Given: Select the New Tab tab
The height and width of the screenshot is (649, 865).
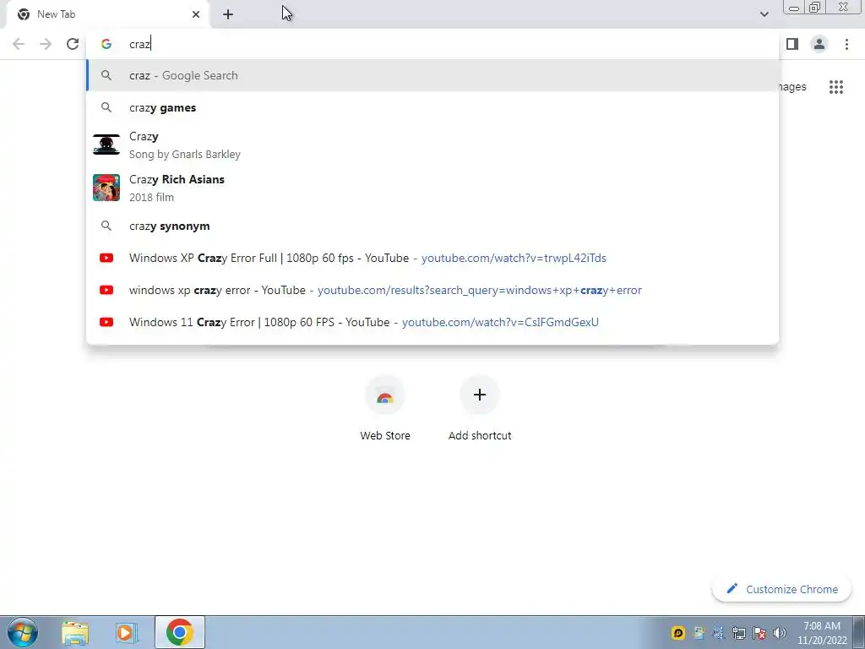Looking at the screenshot, I should pos(108,14).
